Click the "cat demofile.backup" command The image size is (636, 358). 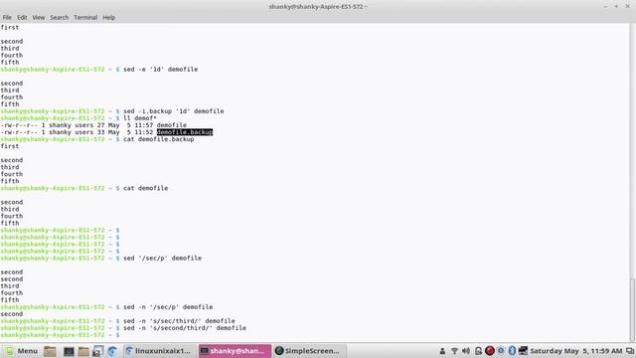[x=159, y=139]
